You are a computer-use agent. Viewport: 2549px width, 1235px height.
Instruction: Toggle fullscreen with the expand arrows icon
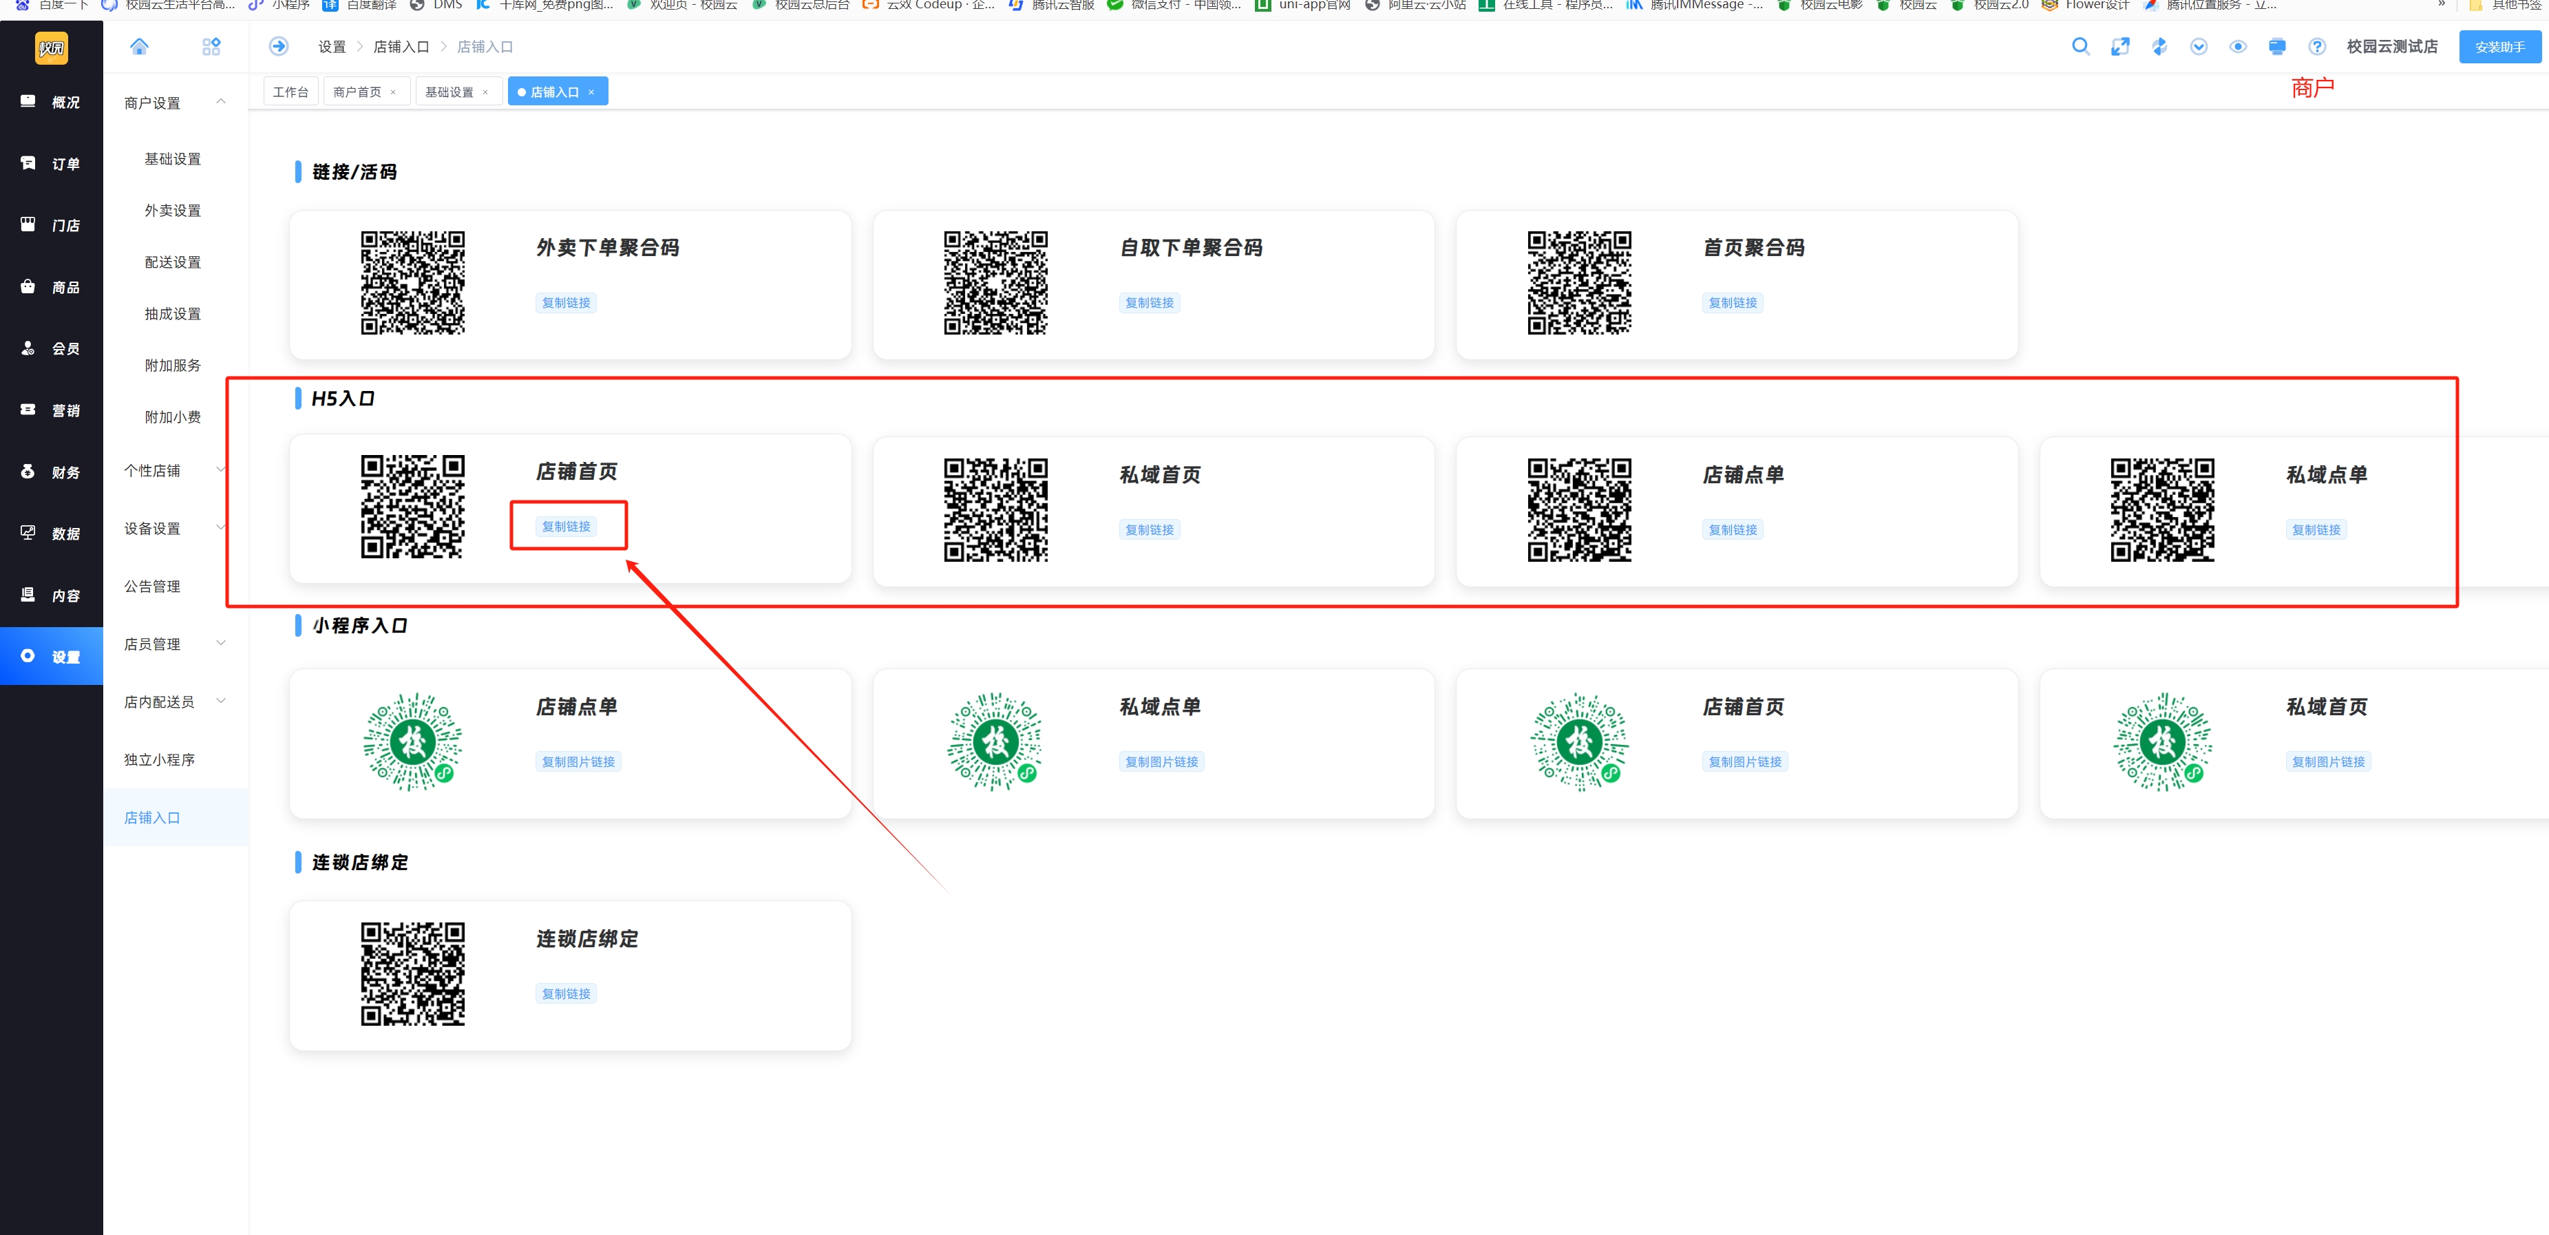tap(2119, 47)
